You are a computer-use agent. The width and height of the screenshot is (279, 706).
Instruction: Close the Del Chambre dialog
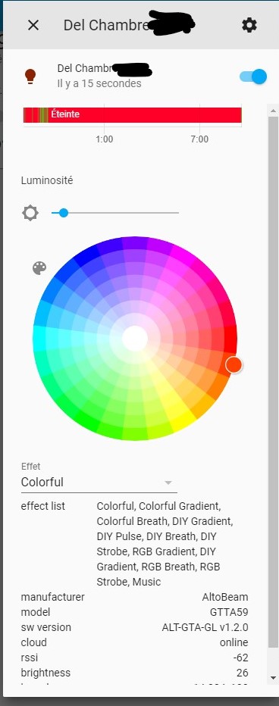pos(33,25)
